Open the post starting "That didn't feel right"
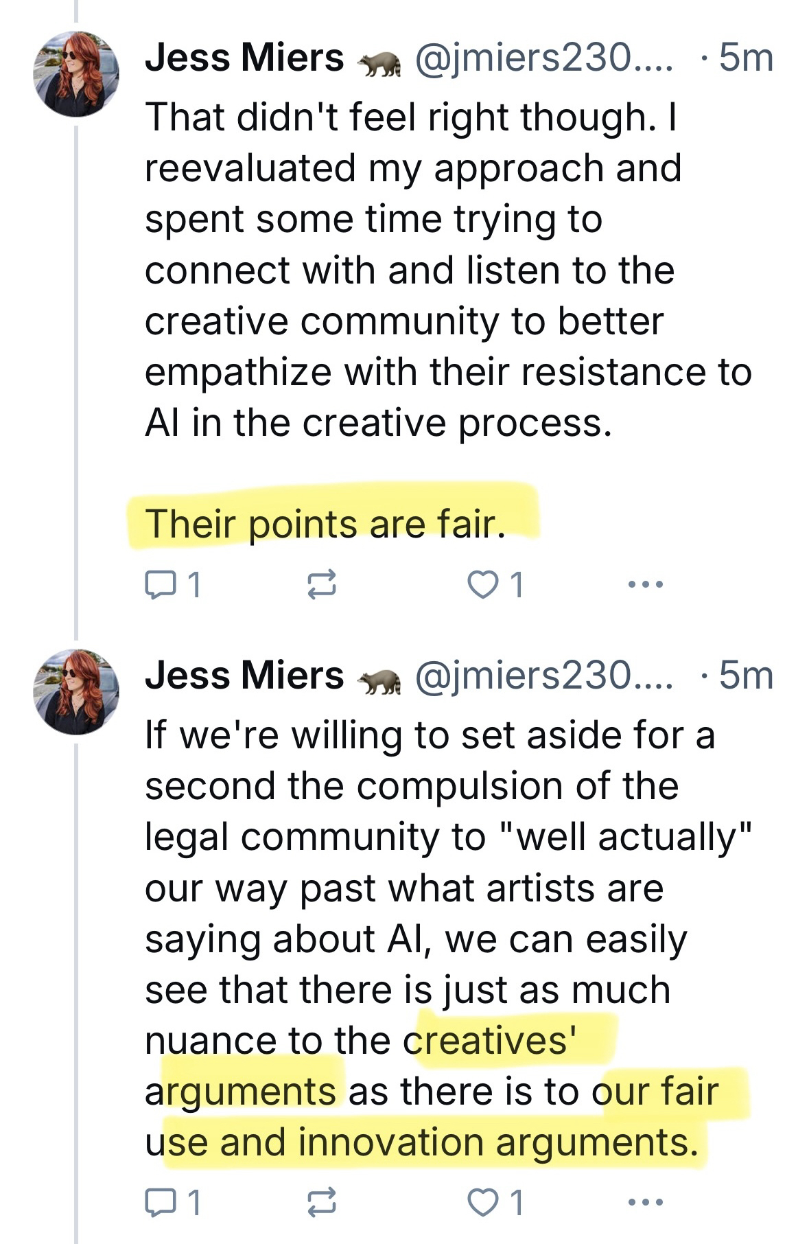Screen dimensions: 809x1244 [x=412, y=271]
